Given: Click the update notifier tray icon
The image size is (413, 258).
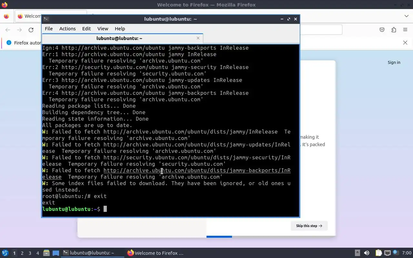Looking at the screenshot, I should pos(396,253).
